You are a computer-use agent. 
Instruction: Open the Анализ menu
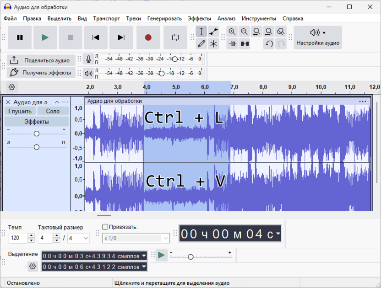(x=227, y=18)
